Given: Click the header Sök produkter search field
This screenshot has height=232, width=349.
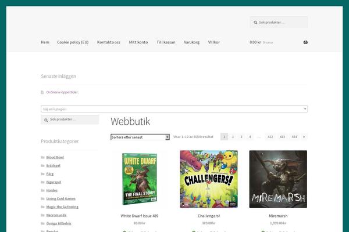Looking at the screenshot, I should [x=279, y=22].
